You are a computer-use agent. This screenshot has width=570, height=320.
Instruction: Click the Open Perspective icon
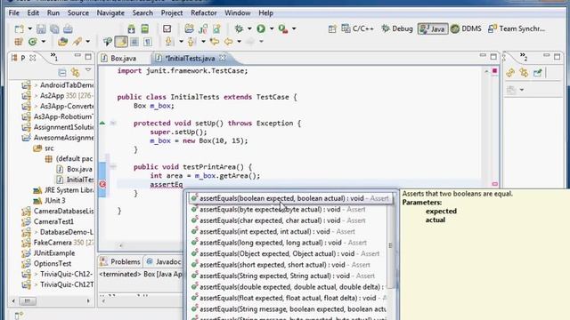coord(332,29)
